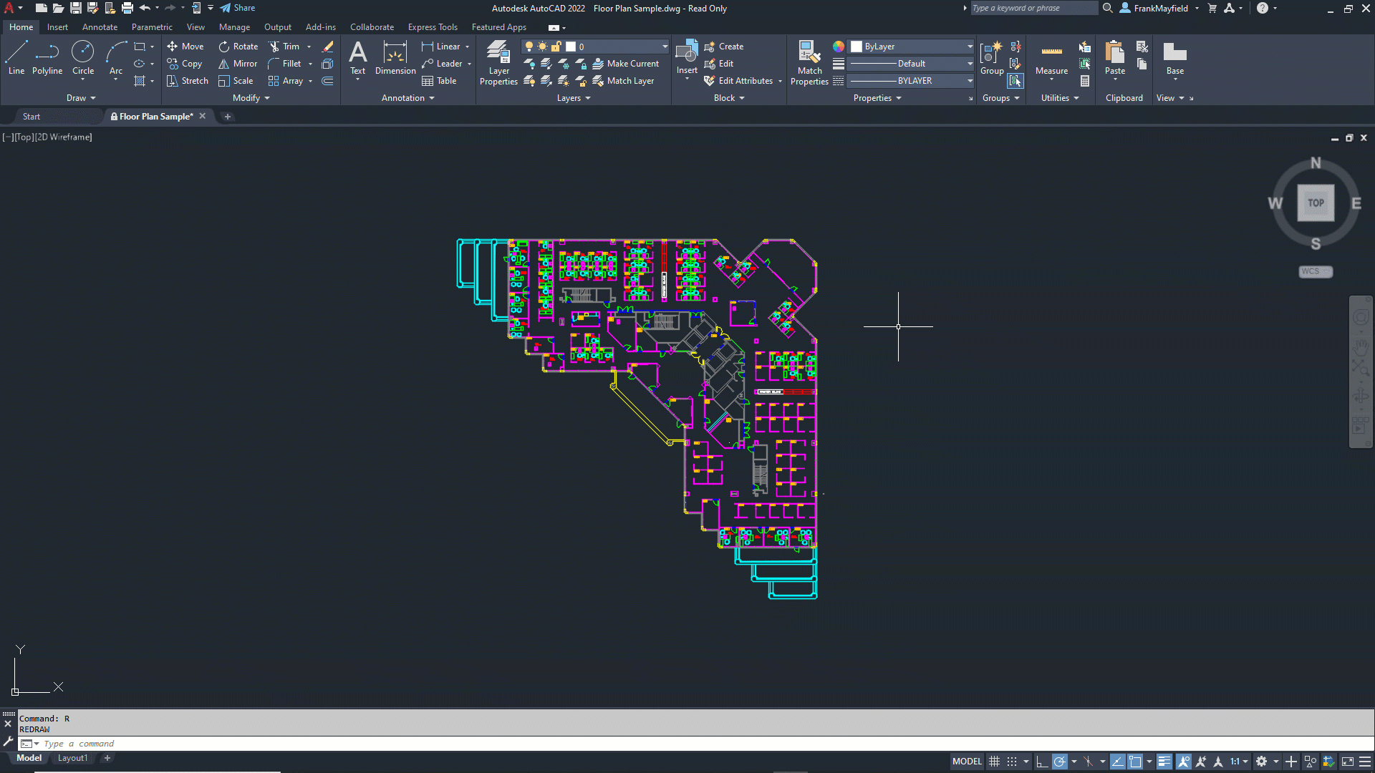Image resolution: width=1375 pixels, height=773 pixels.
Task: Open the ByLayer object color dropdown
Action: [970, 47]
